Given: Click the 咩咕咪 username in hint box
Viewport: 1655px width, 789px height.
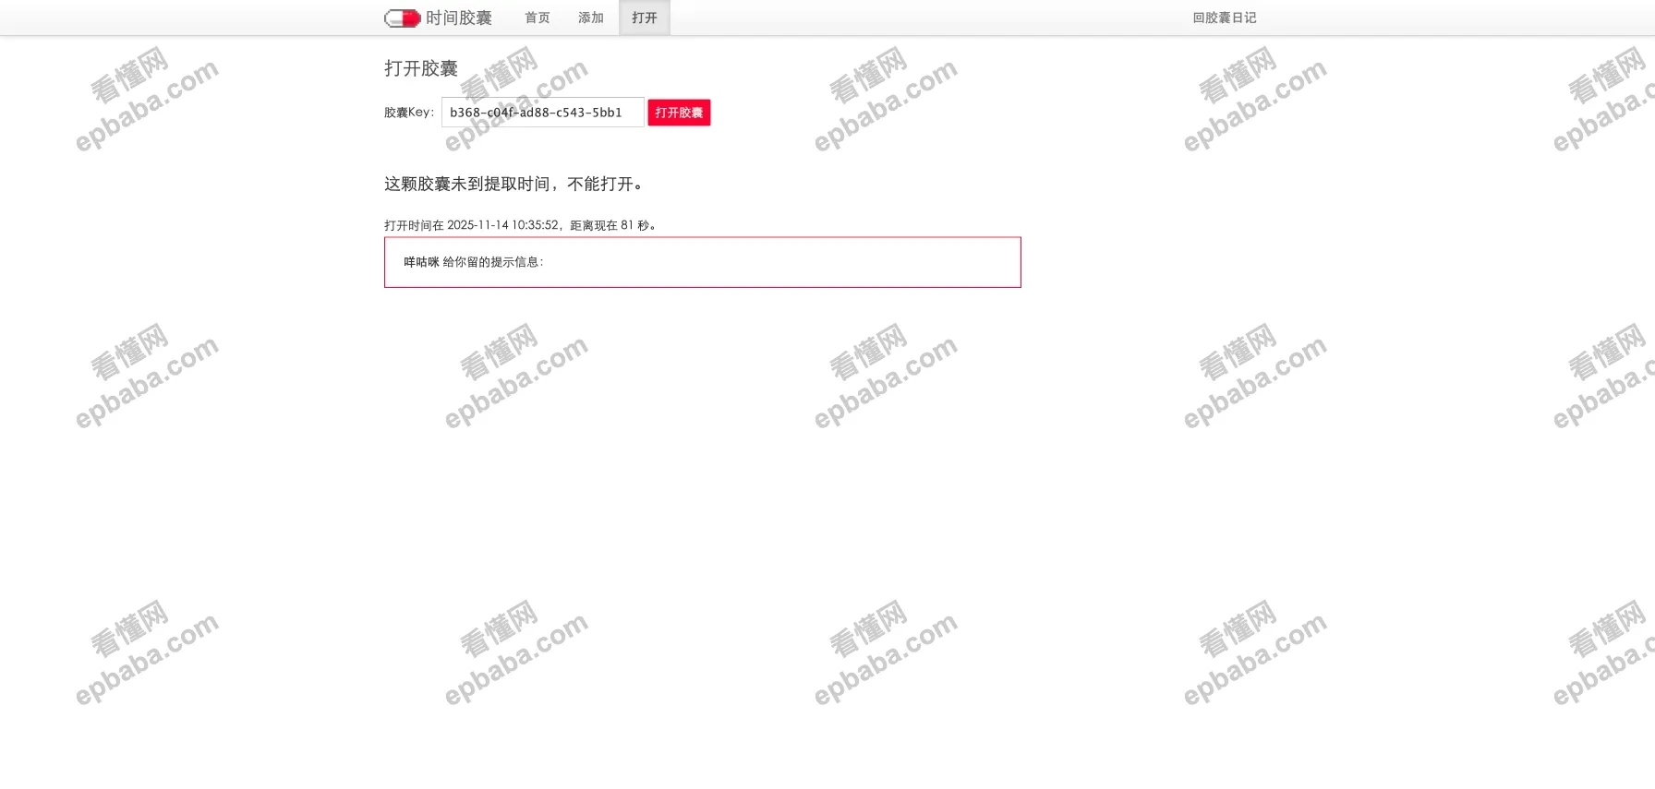Looking at the screenshot, I should point(421,262).
